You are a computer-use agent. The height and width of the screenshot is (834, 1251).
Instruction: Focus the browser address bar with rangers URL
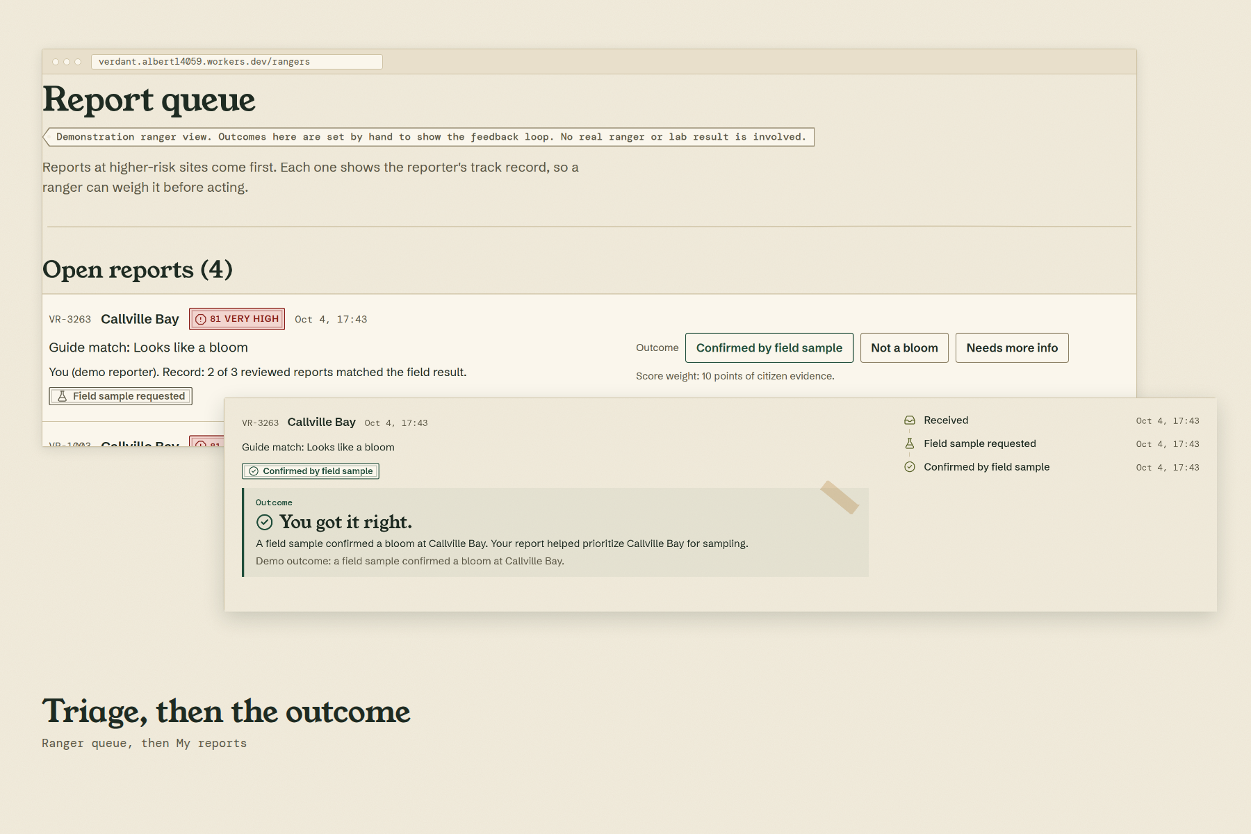coord(237,62)
